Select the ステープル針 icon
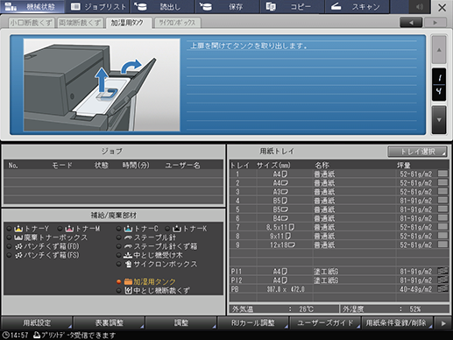Screen dimensions: 453x340 tap(128, 237)
